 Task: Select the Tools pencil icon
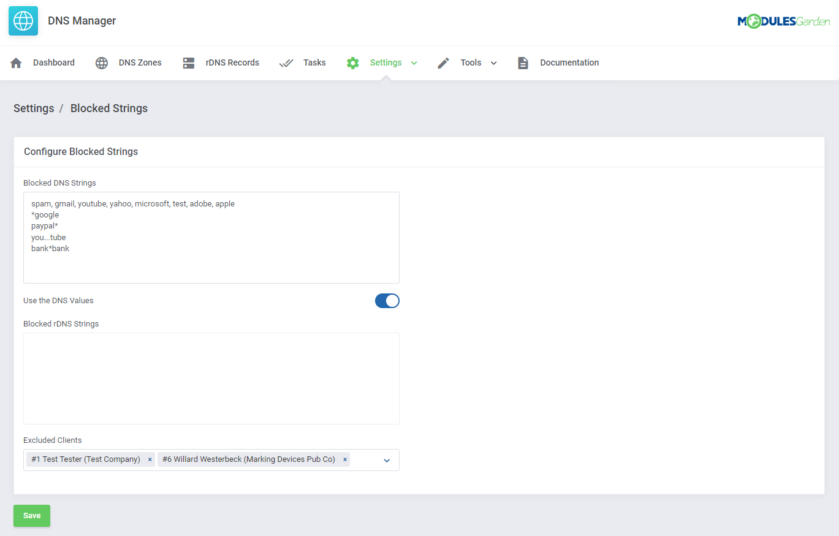click(x=442, y=62)
